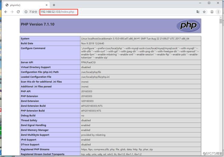
Task: Click the Zend Extension Build label
Action: tap(33, 106)
